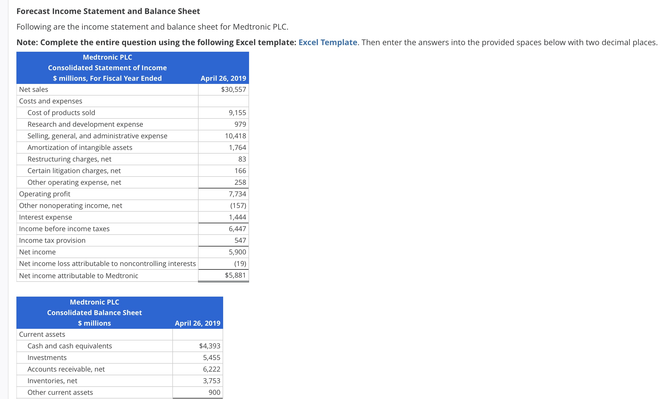
Task: Click the Other nonoperating income, net amount
Action: tap(238, 206)
